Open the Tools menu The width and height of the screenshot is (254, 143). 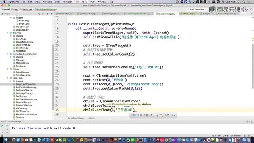85,2
